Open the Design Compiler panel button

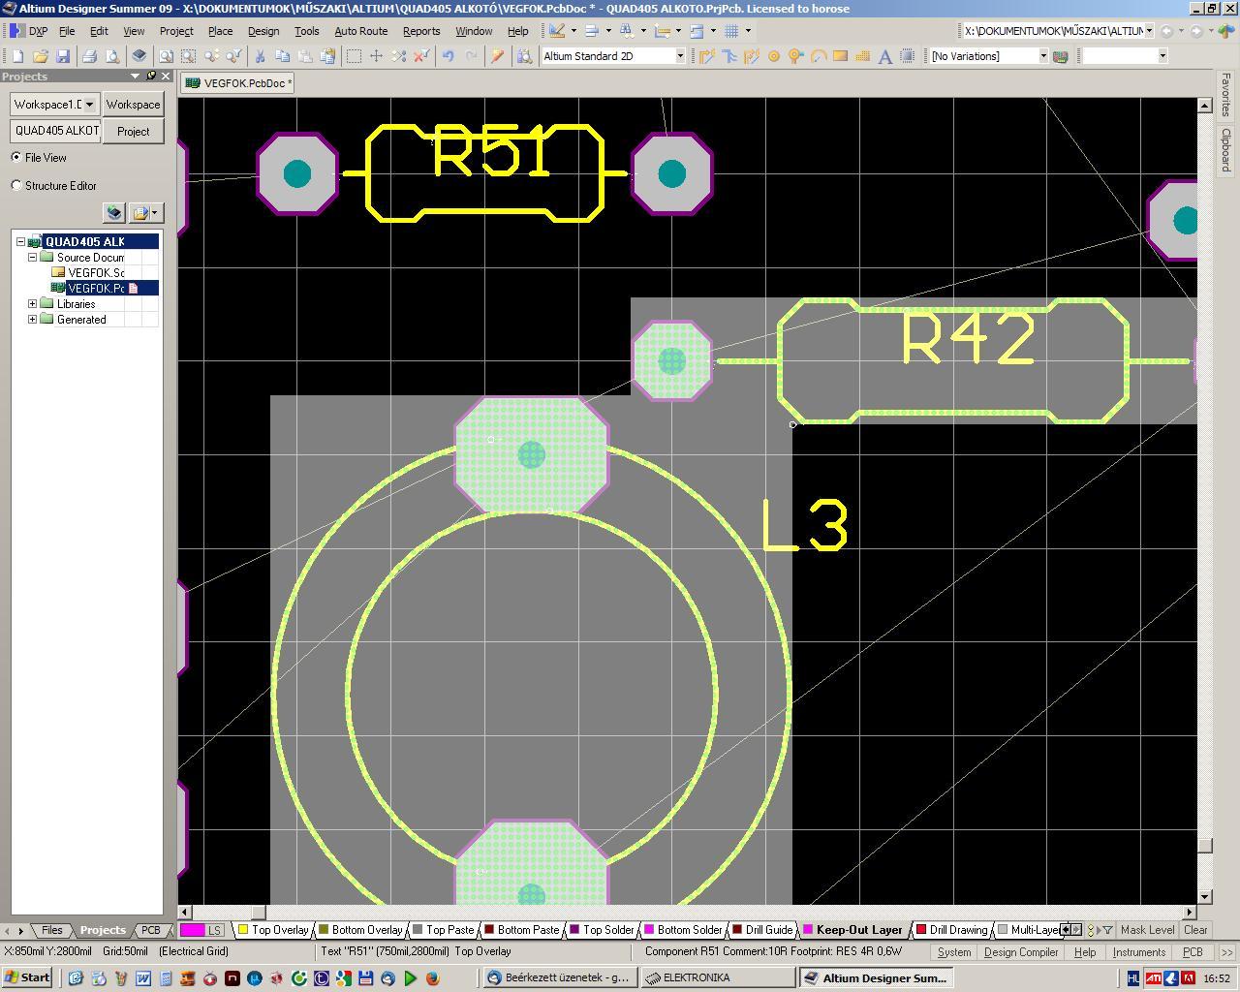[1021, 952]
